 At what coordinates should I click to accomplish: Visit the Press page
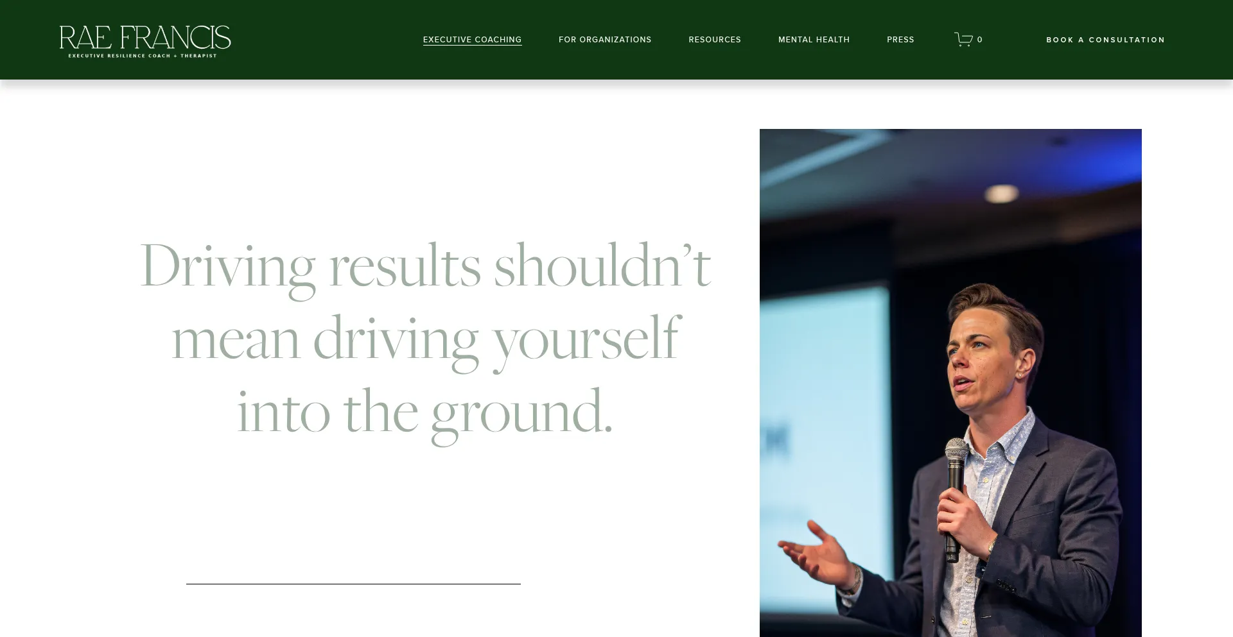(x=900, y=40)
